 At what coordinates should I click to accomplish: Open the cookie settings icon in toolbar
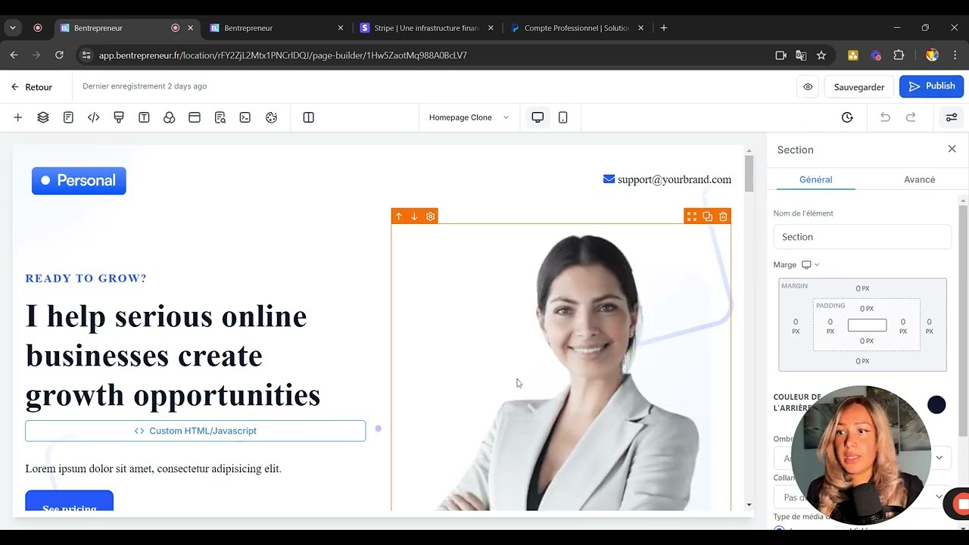tap(271, 117)
